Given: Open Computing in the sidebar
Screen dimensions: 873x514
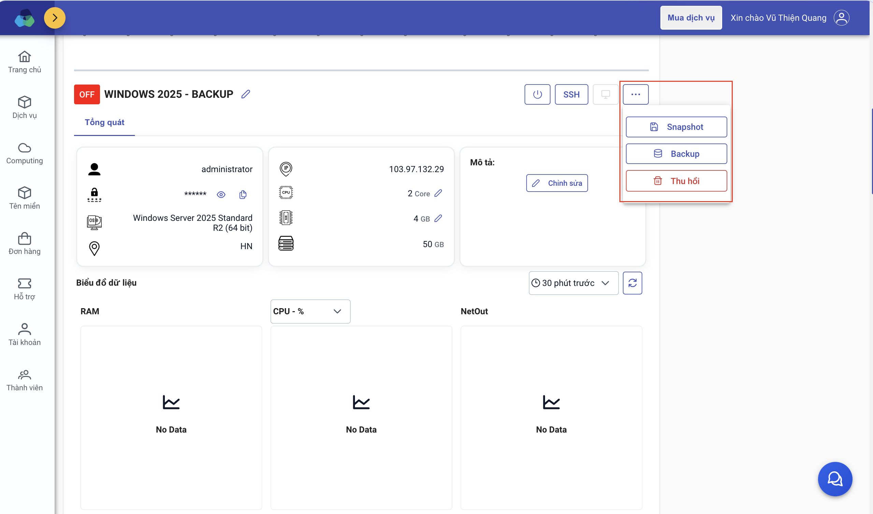Looking at the screenshot, I should 24,153.
